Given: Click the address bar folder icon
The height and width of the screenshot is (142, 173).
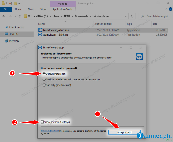Looking at the screenshot, I should [25, 16].
